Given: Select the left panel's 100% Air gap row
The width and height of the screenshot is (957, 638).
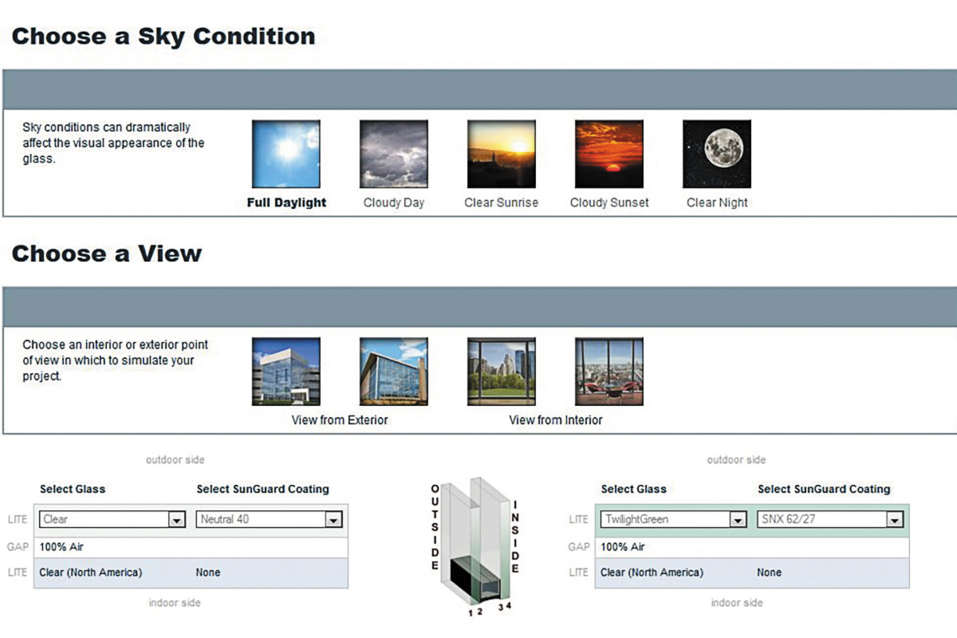Looking at the screenshot, I should pos(191,547).
